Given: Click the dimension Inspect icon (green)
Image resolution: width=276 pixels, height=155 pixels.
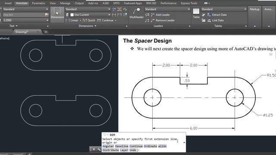Looking at the screenshot, I should [x=114, y=15].
